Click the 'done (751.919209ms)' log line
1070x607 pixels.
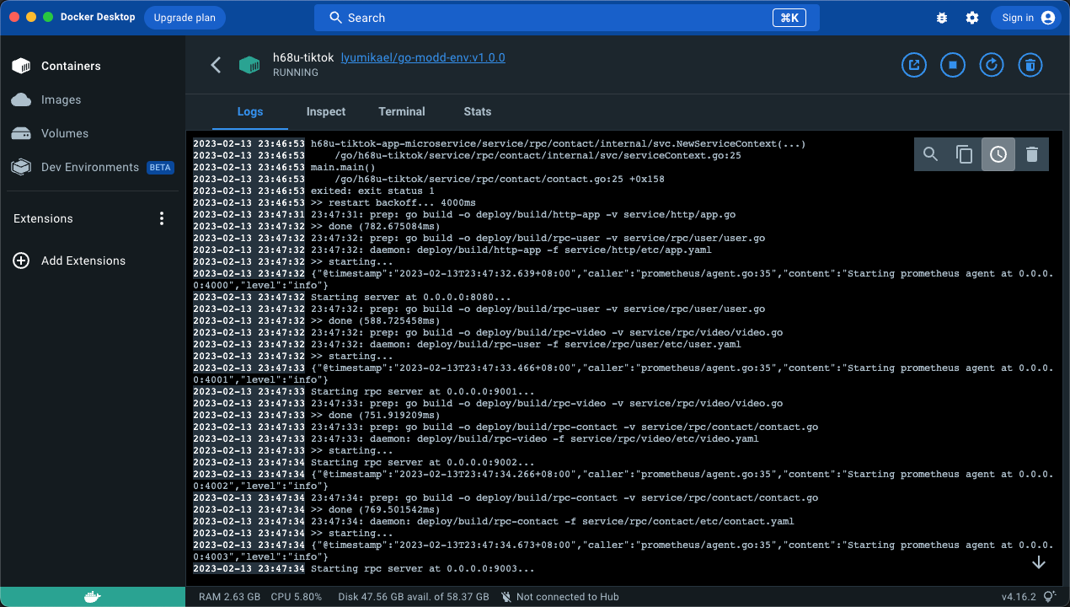tap(376, 416)
